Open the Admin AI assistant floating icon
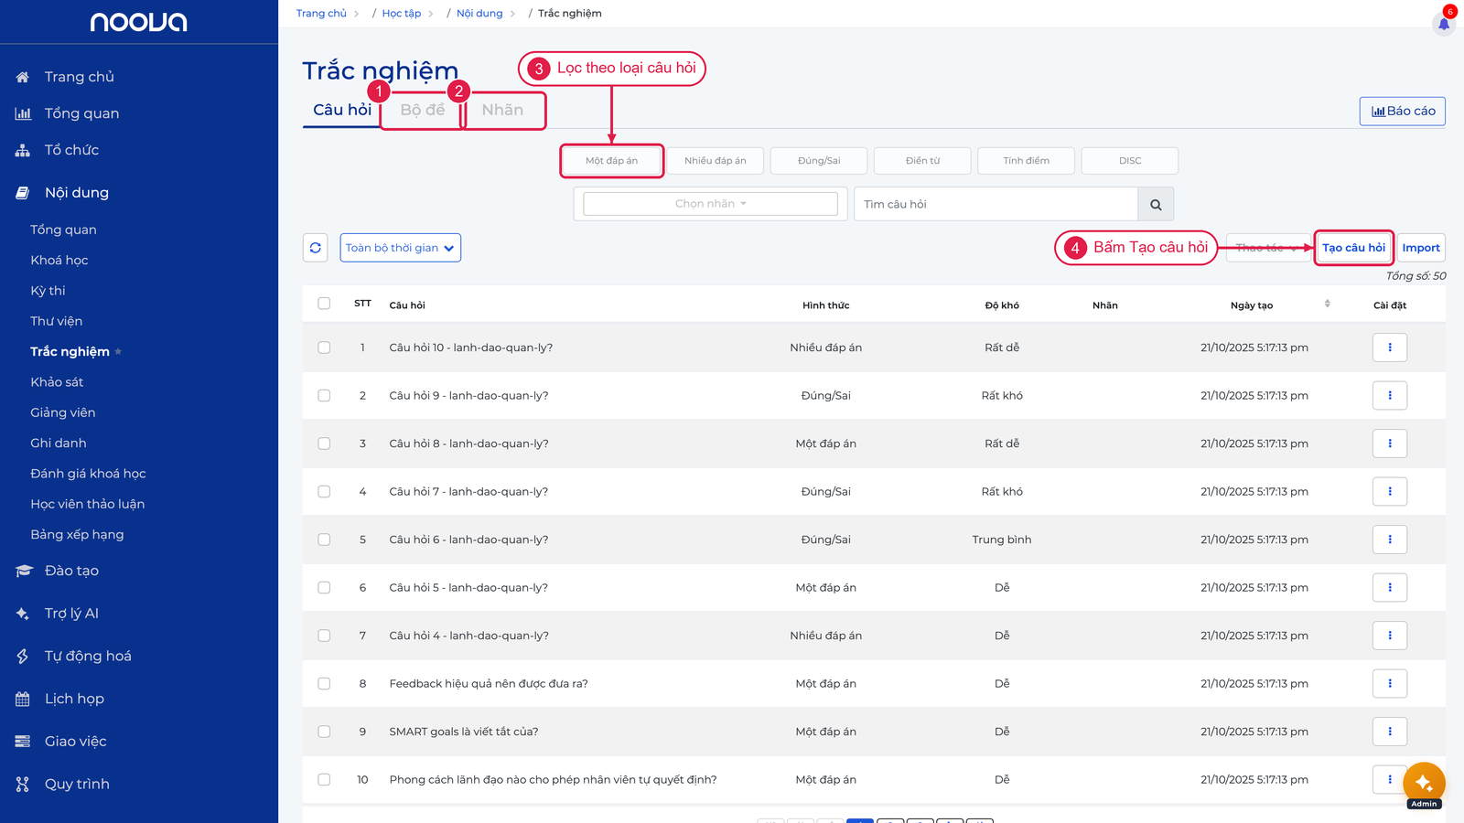Viewport: 1464px width, 823px height. coord(1424,784)
